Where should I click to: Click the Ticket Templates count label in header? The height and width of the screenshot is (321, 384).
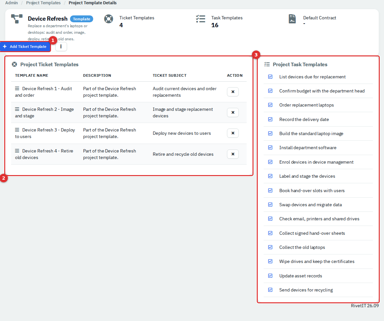pyautogui.click(x=137, y=18)
